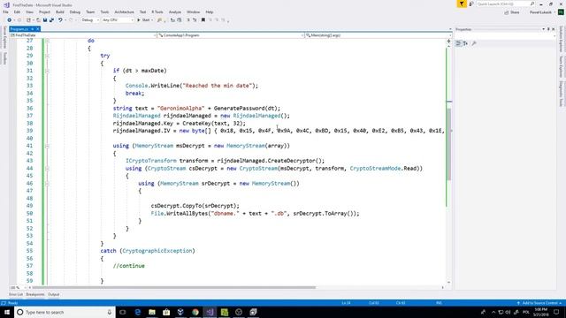This screenshot has width=566, height=318.
Task: Open the Debug menu
Action: point(75,11)
